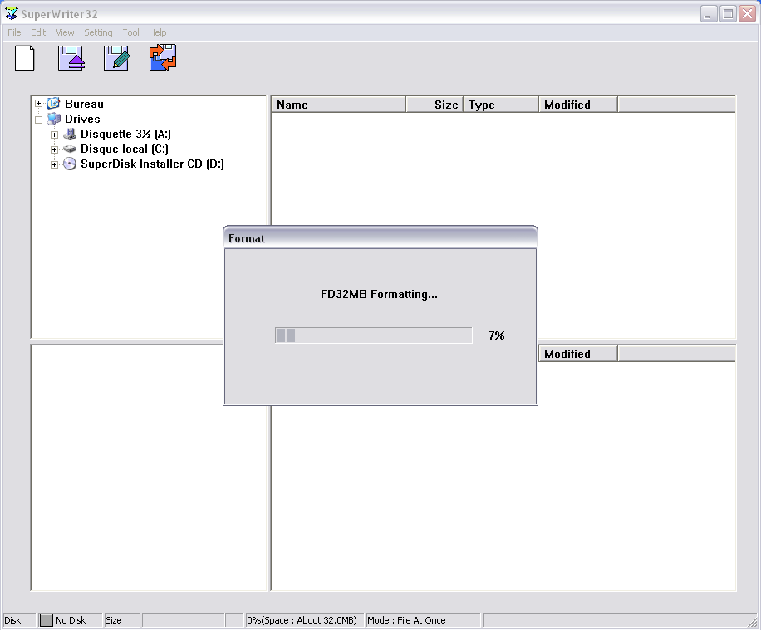Screen dimensions: 761x631
Task: Expand the Disque local (C:) node
Action: click(x=54, y=149)
